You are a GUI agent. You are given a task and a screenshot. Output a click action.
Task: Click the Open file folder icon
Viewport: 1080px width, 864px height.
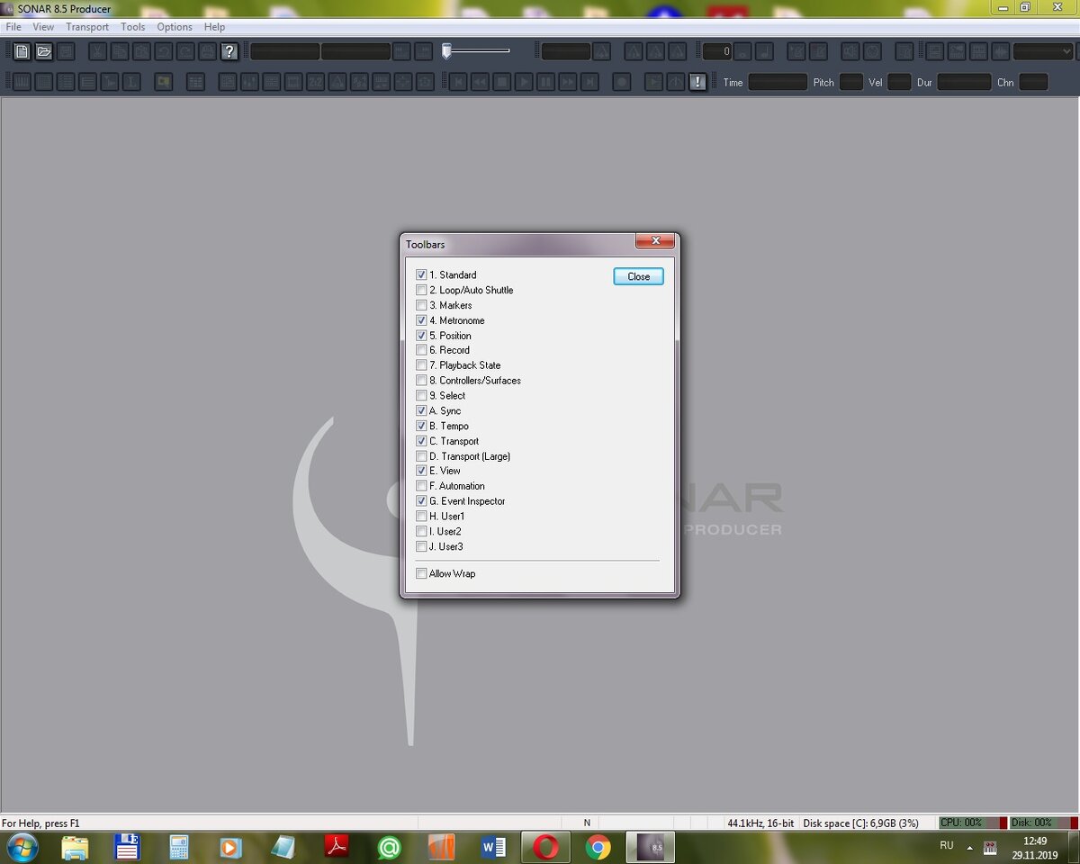(43, 51)
